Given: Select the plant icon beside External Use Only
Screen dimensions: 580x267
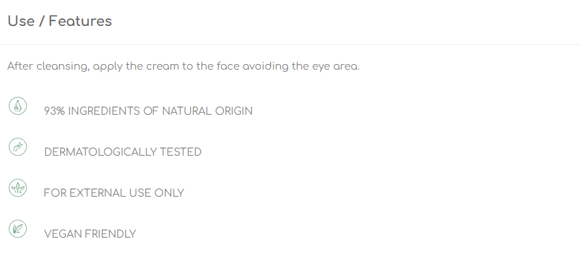Looking at the screenshot, I should pos(18,188).
